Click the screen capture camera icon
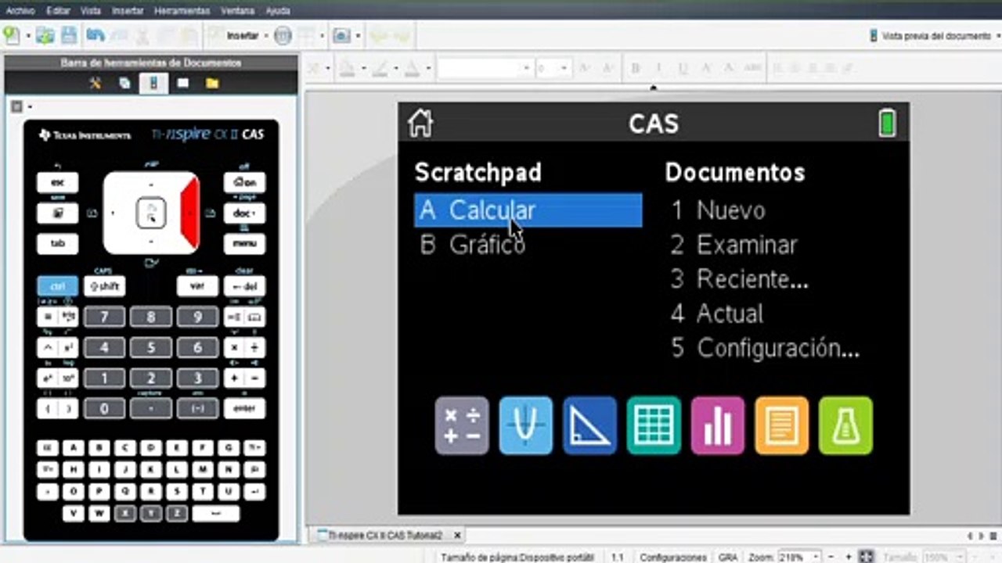 (341, 35)
